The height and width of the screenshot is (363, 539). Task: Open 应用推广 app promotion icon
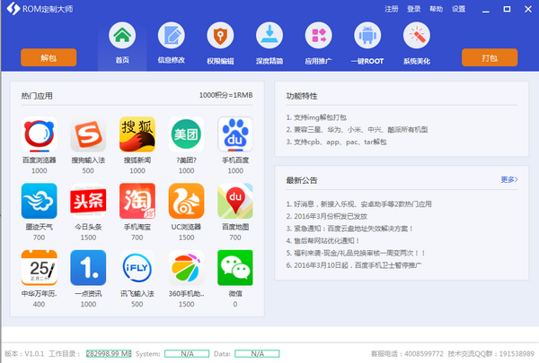click(x=319, y=35)
